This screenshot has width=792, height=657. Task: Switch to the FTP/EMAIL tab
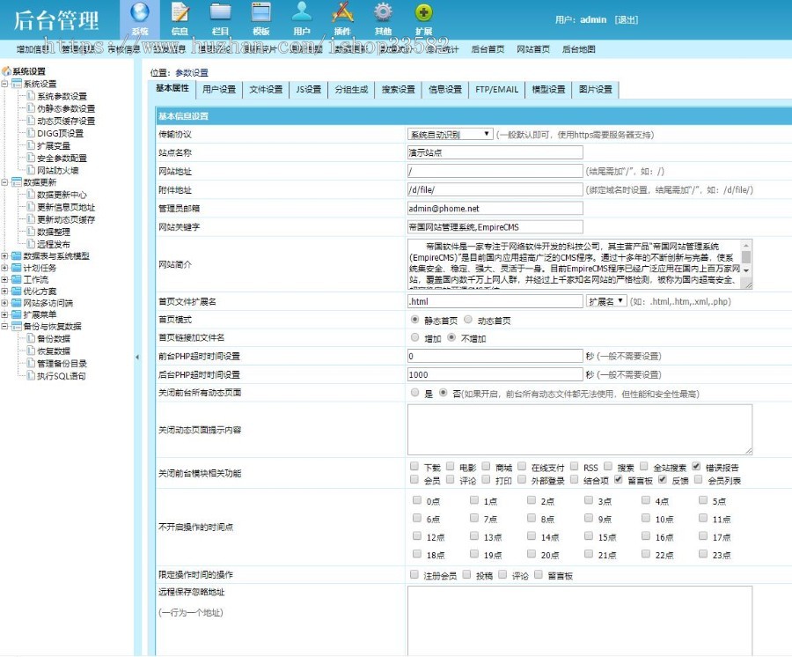496,90
